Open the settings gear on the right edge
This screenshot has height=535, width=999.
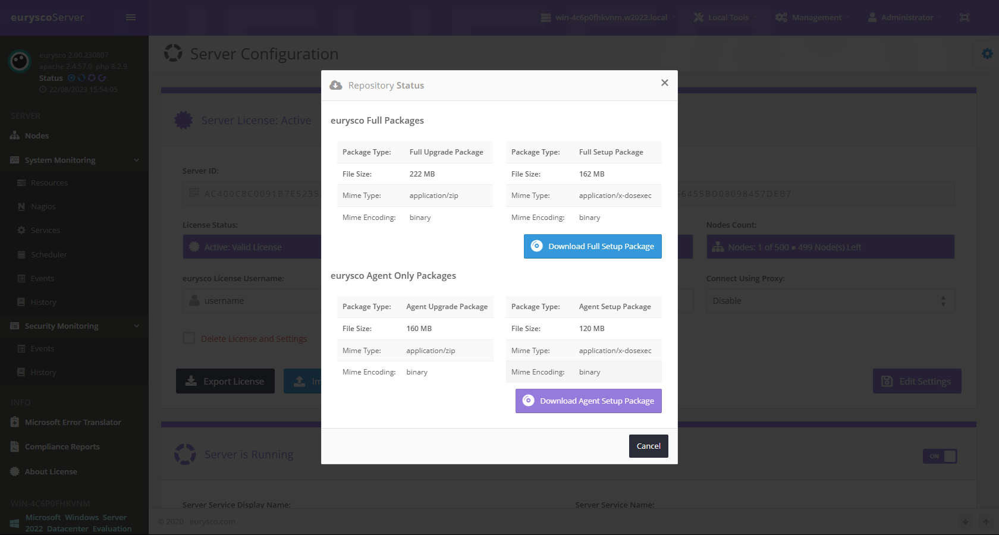987,53
